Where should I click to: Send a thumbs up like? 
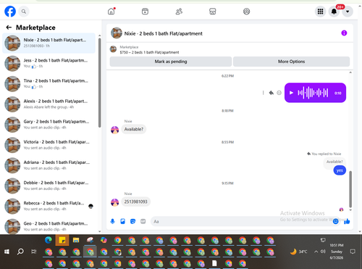tap(347, 221)
